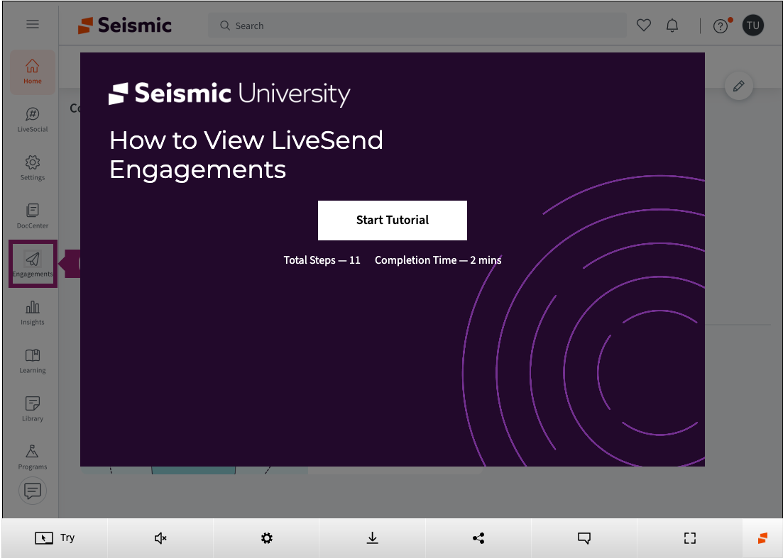Click 'Completion Time — 2 mins' text
This screenshot has width=783, height=558.
click(438, 260)
